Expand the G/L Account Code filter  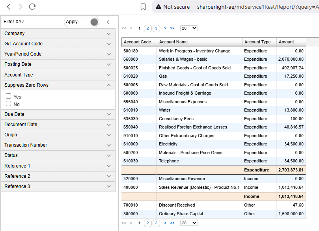click(x=58, y=44)
